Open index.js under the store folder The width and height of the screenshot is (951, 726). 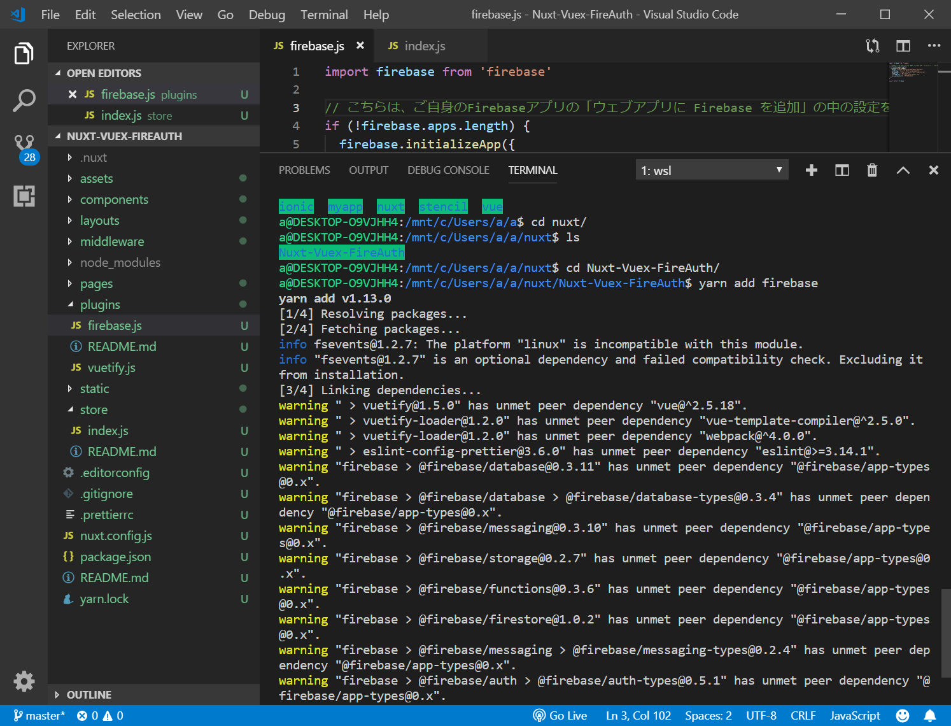click(153, 431)
